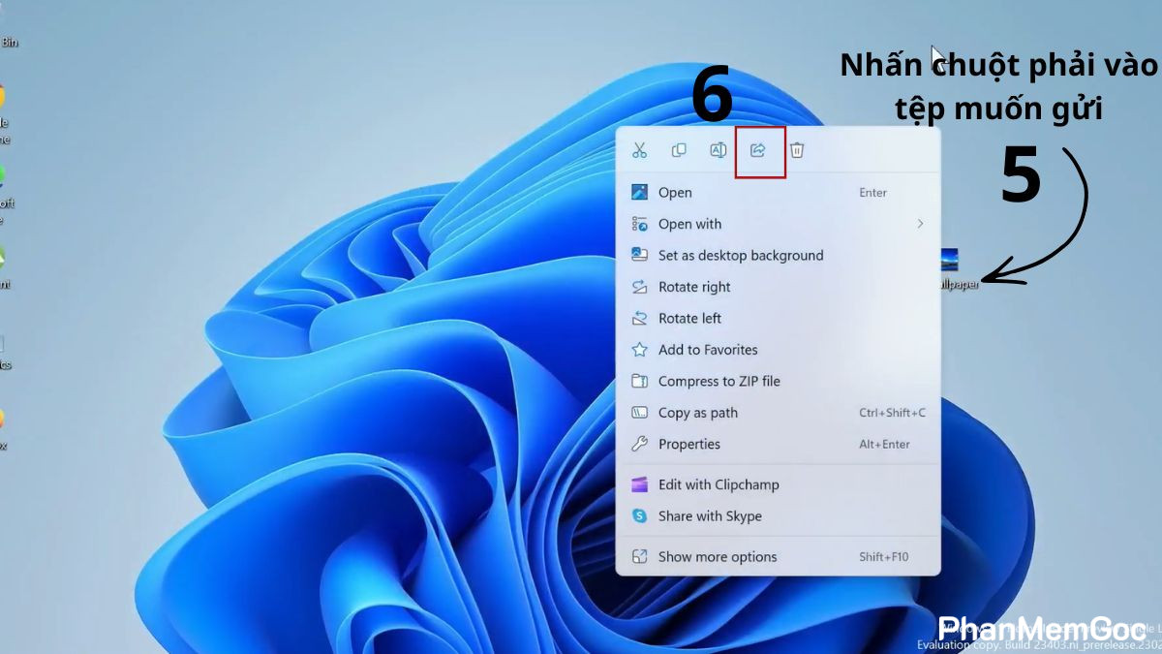The image size is (1162, 654).
Task: Click the Clipchamp app icon
Action: [639, 484]
